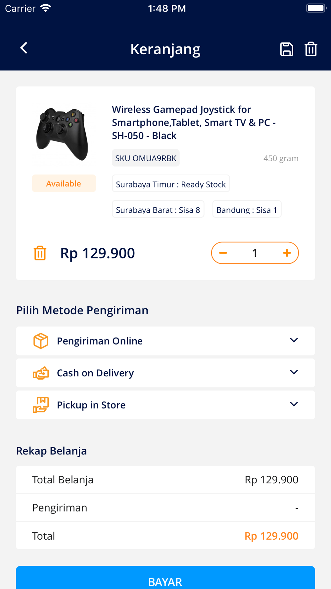The width and height of the screenshot is (331, 589).
Task: Tap the BAYAR payment button
Action: click(165, 578)
